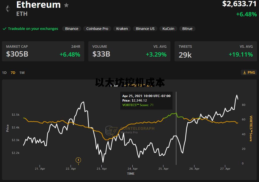Image resolution: width=259 pixels, height=182 pixels.
Task: Click the Ethereum diamond logo
Action: 8,9
